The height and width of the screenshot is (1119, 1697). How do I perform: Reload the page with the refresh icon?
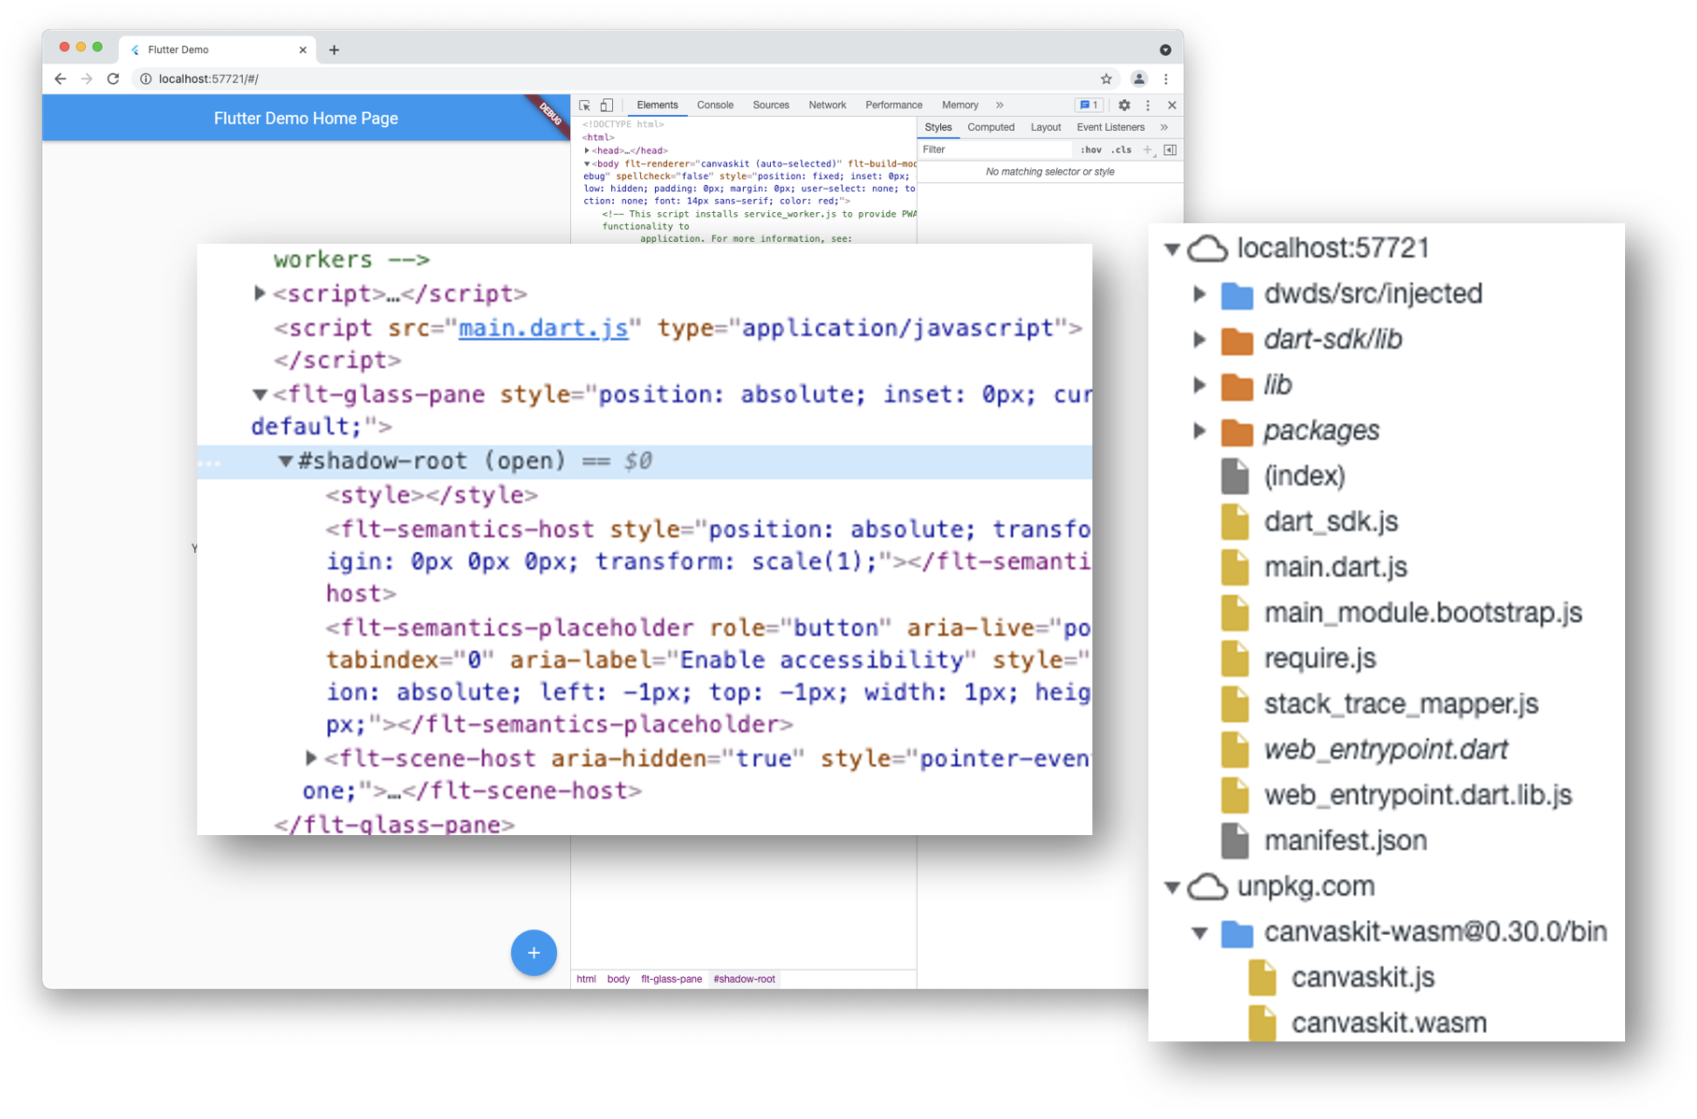point(113,79)
